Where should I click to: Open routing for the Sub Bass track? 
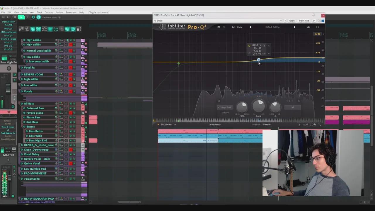pyautogui.click(x=61, y=122)
